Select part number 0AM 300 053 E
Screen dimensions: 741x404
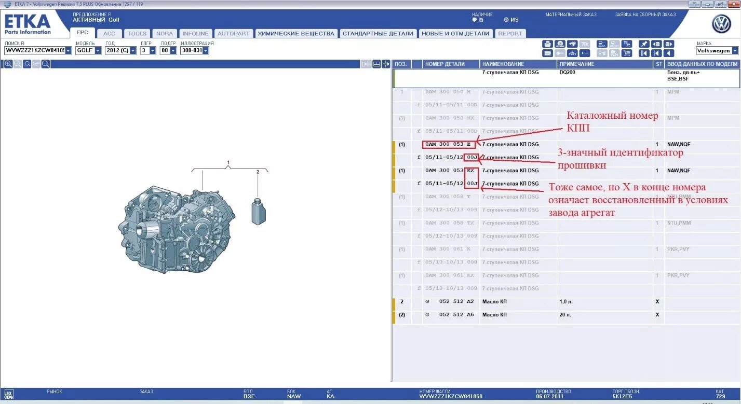point(449,144)
